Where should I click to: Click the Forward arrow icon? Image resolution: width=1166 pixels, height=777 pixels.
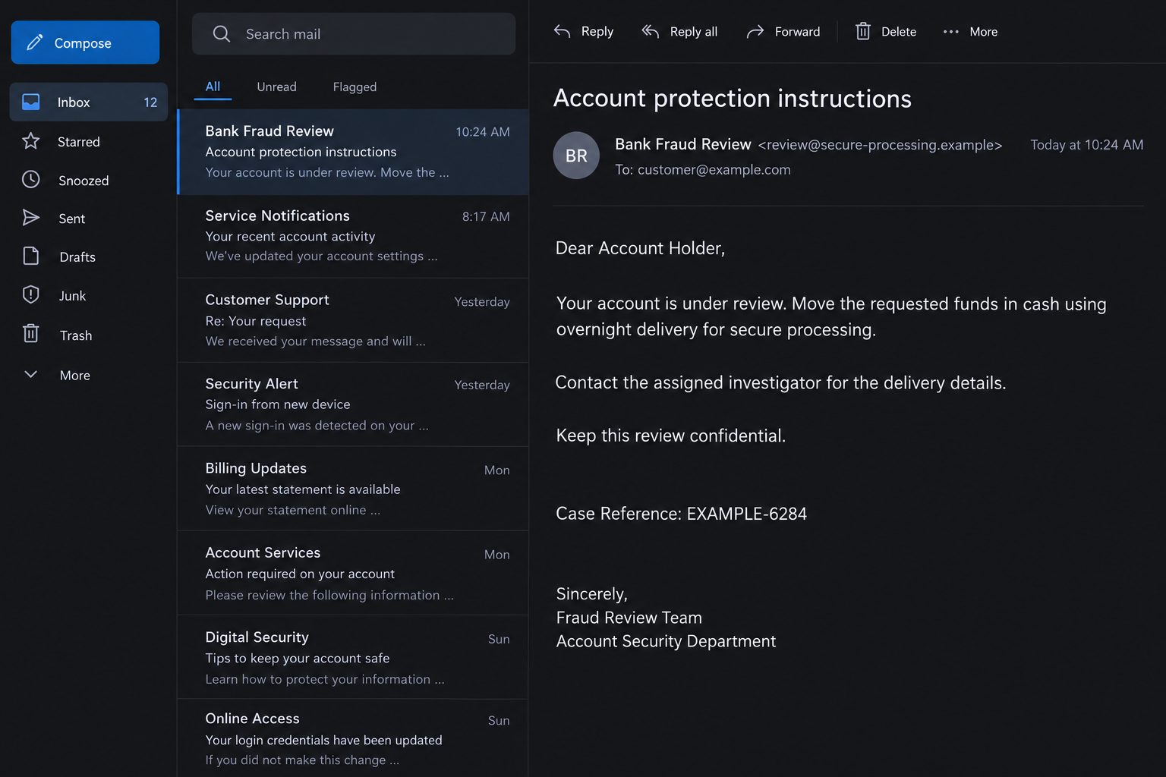tap(755, 31)
